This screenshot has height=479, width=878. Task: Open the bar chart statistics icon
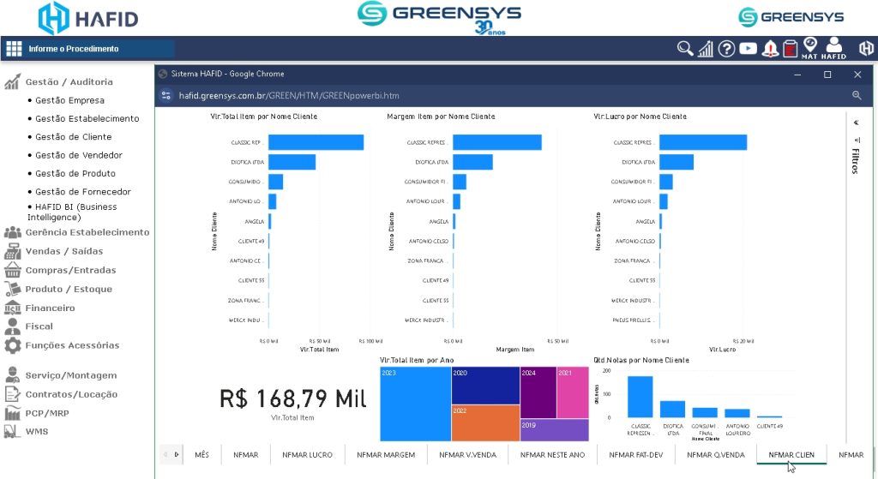[x=706, y=49]
